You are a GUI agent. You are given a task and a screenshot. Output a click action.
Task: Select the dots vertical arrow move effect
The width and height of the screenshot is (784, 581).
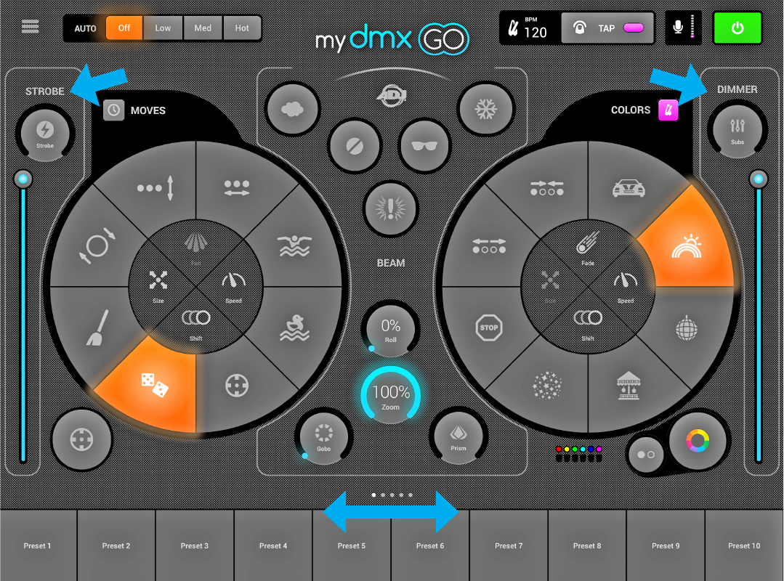(x=155, y=188)
